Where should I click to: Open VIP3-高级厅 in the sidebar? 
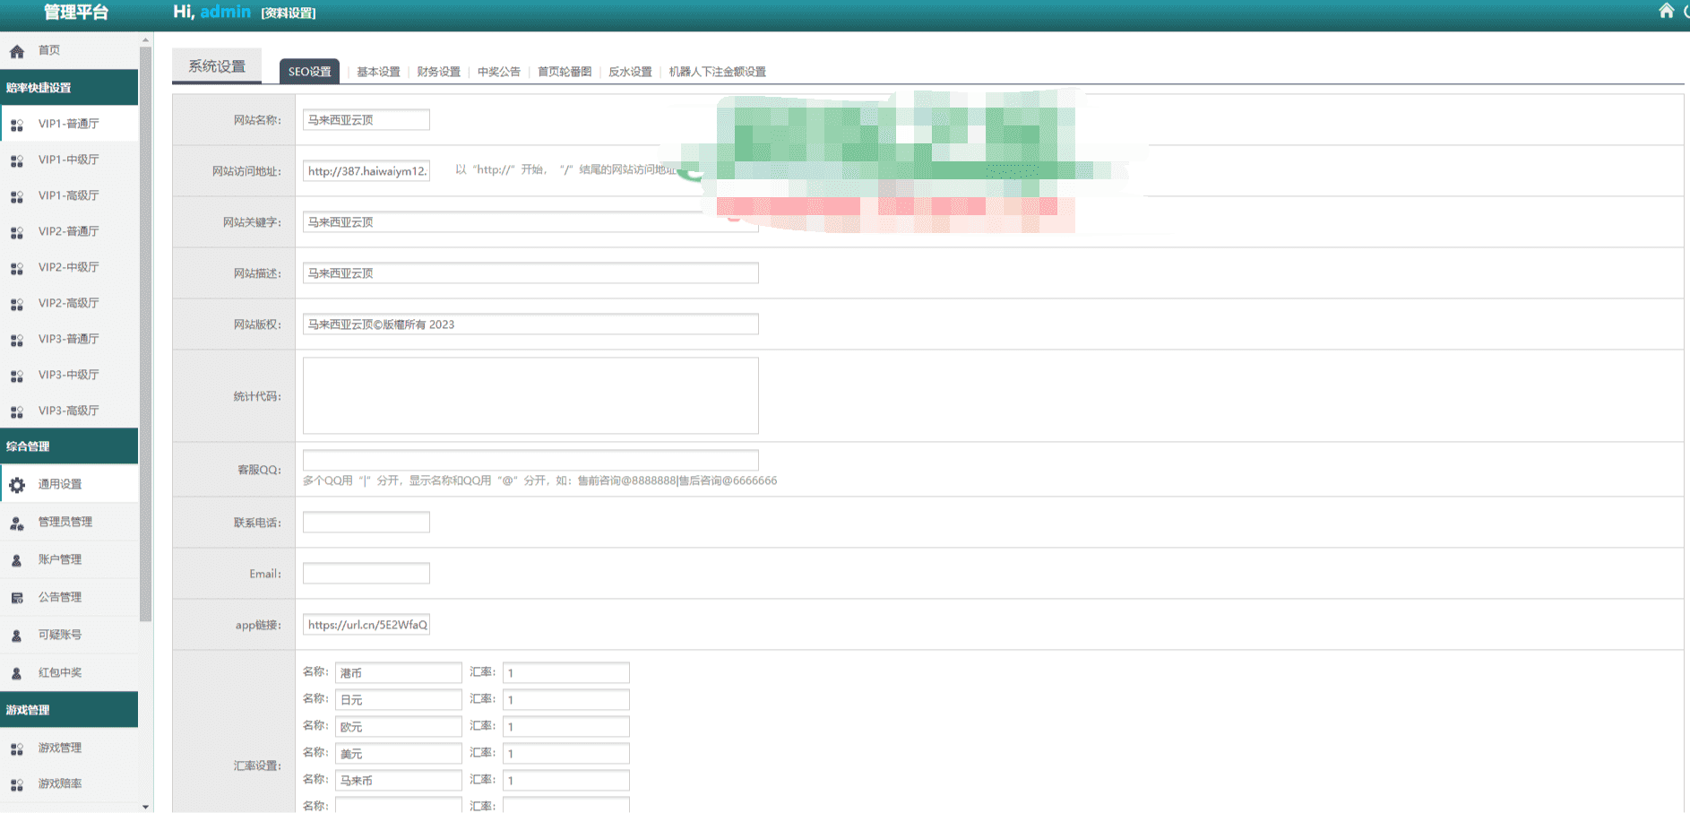coord(69,411)
